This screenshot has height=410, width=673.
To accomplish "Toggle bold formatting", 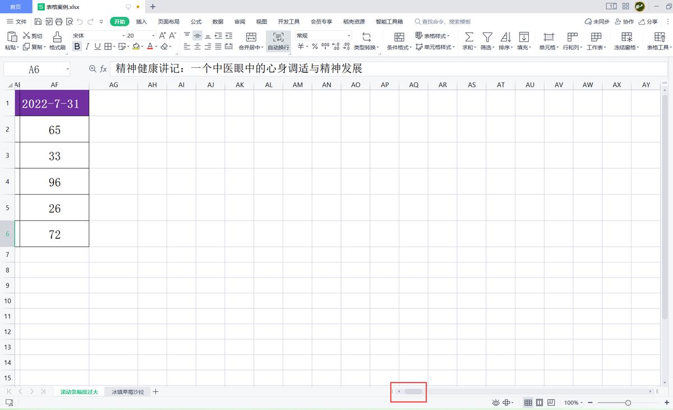I will click(77, 47).
